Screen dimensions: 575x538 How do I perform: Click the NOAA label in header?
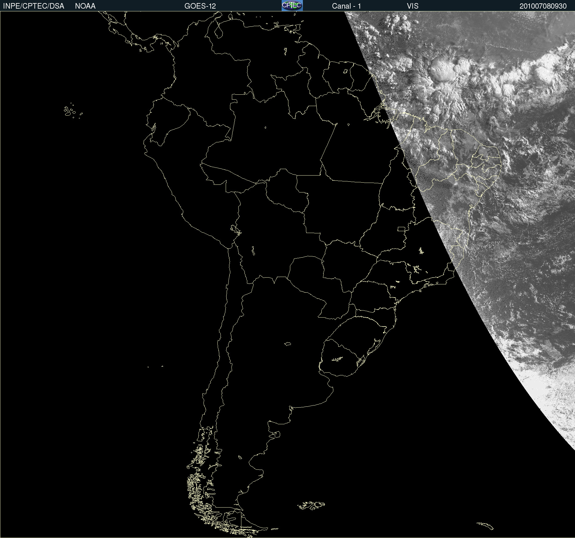coord(85,6)
